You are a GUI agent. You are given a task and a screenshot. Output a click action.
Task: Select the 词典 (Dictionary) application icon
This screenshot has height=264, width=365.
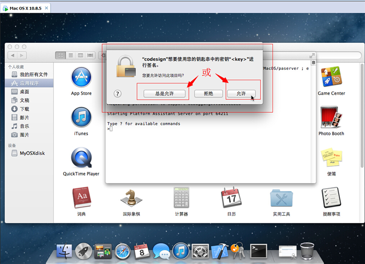[81, 198]
